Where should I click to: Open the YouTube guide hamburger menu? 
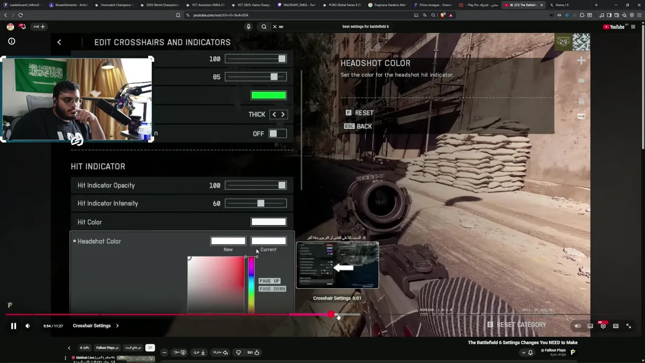click(633, 27)
